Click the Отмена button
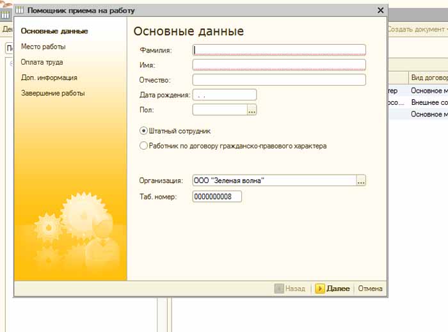This screenshot has height=332, width=448. pos(370,289)
